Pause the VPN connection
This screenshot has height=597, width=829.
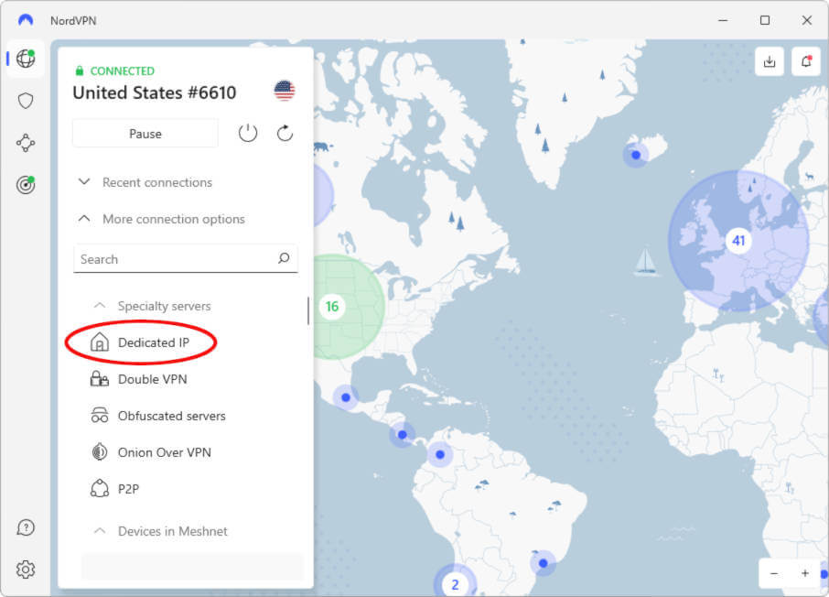(x=145, y=134)
